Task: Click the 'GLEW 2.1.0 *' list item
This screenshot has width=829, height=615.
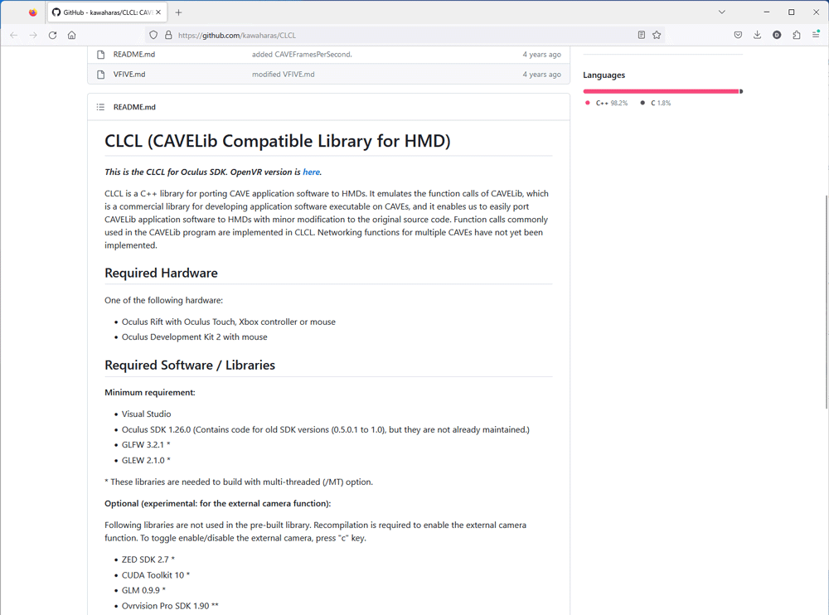Action: (x=146, y=461)
